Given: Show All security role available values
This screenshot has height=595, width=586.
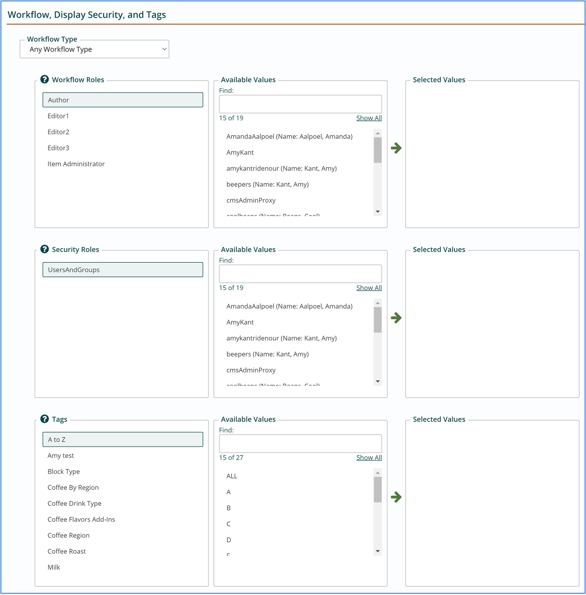Looking at the screenshot, I should point(369,288).
